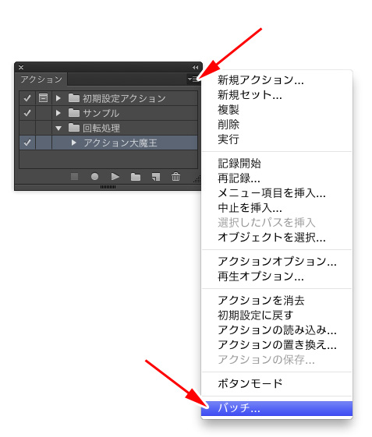
Task: Choose ボタンモード in the menu
Action: click(x=250, y=383)
